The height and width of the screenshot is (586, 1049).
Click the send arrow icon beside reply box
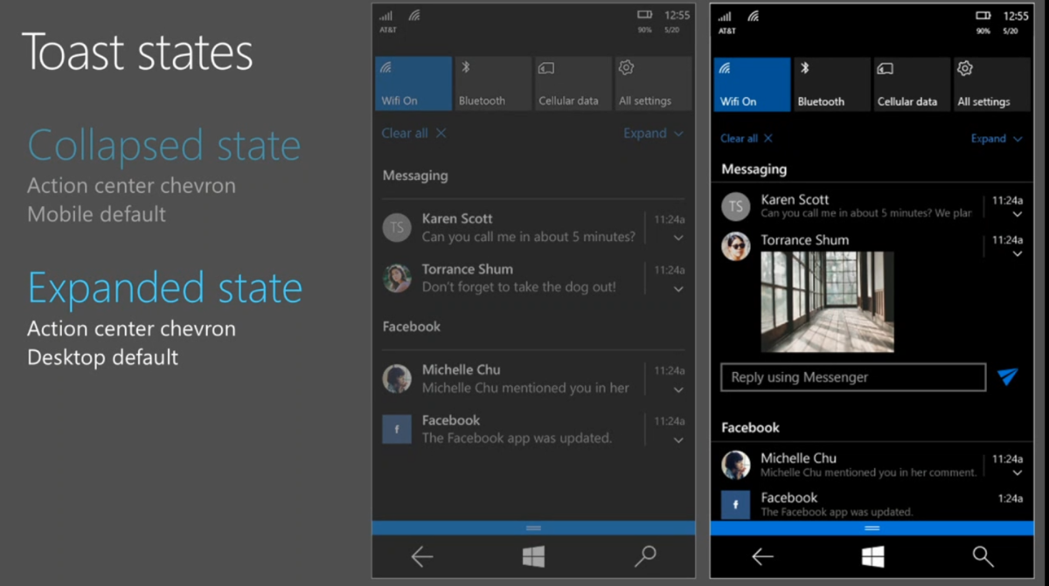(1007, 376)
